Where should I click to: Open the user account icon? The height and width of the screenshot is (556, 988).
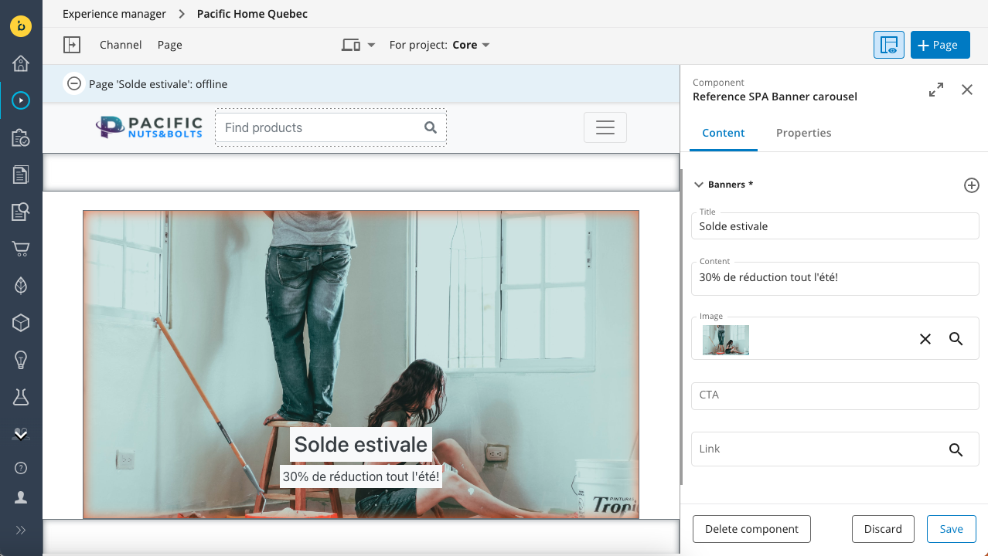point(21,498)
